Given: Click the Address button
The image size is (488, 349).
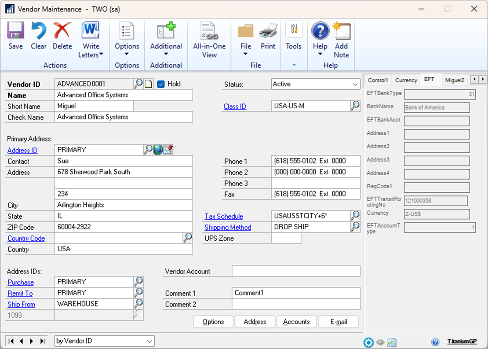Looking at the screenshot, I should point(255,322).
